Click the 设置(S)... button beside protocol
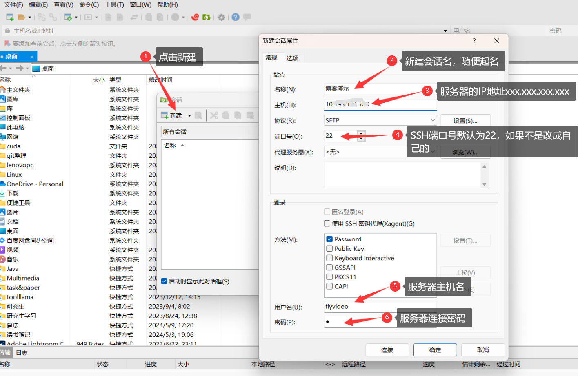 point(465,121)
